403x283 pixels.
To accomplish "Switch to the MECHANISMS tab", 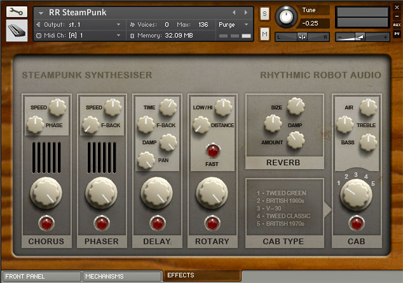I will click(x=121, y=276).
